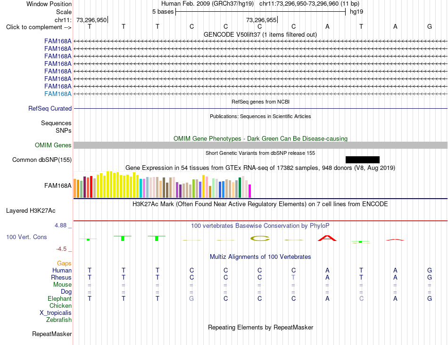The height and width of the screenshot is (345, 448).
Task: Select 'Human Feb. 2009 (GRCh37/hg19)' header text
Action: pos(207,4)
